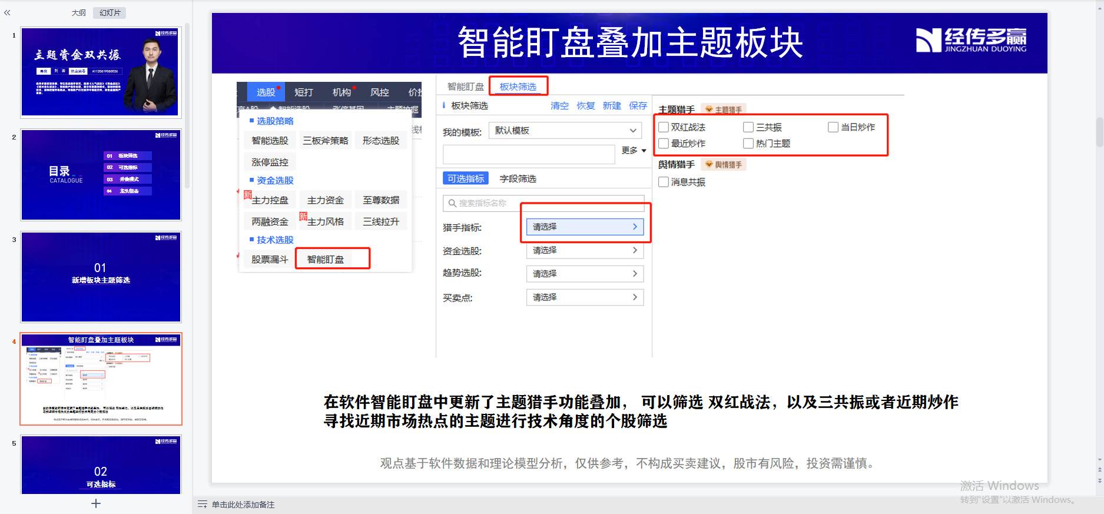Click the 智能盯盘 button in 技术选股
This screenshot has width=1104, height=514.
coord(326,259)
